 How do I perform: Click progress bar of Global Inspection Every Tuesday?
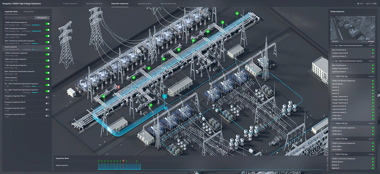tap(37, 50)
